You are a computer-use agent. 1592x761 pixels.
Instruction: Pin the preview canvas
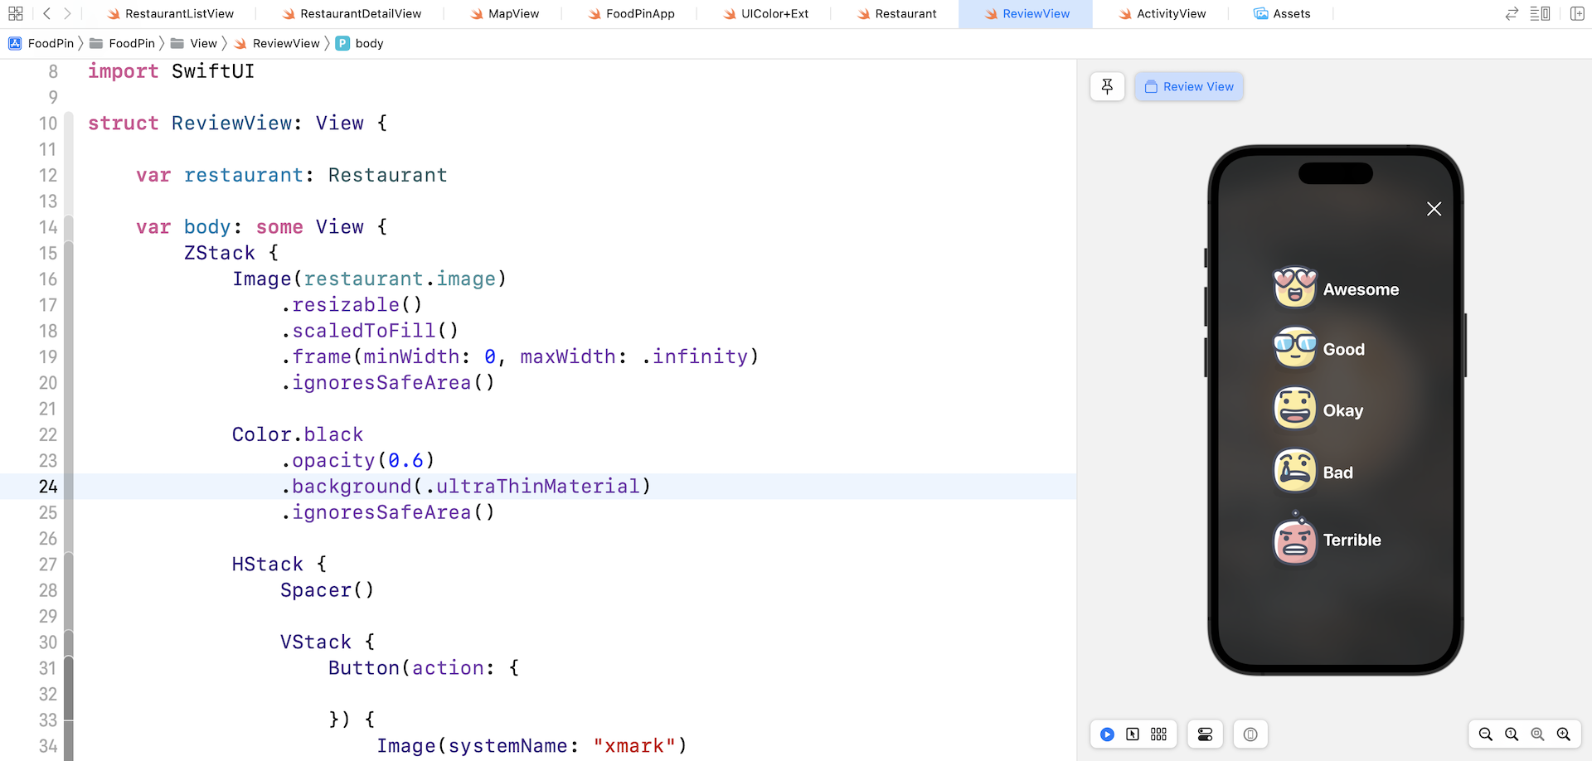(1107, 86)
